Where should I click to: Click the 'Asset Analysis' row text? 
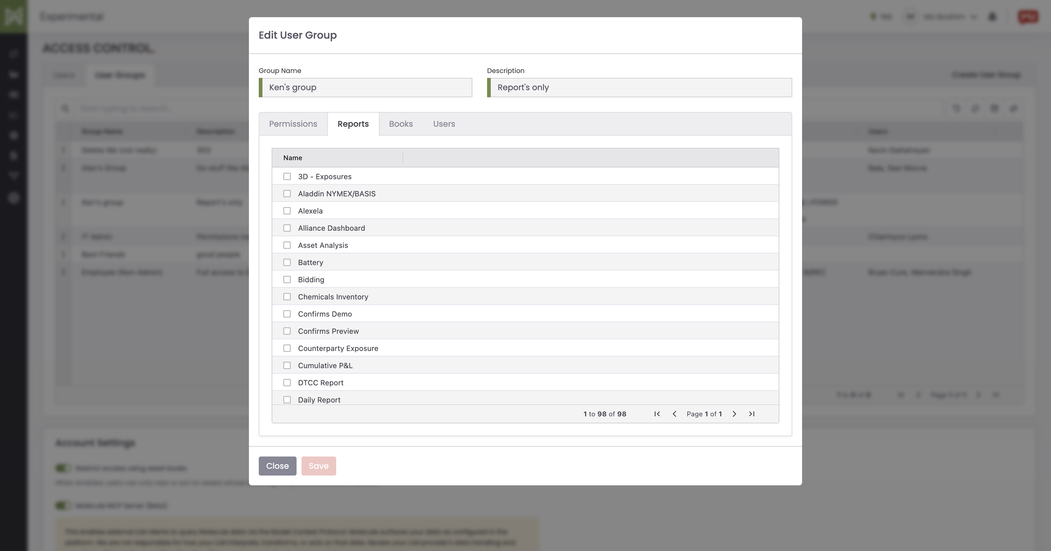pyautogui.click(x=323, y=245)
